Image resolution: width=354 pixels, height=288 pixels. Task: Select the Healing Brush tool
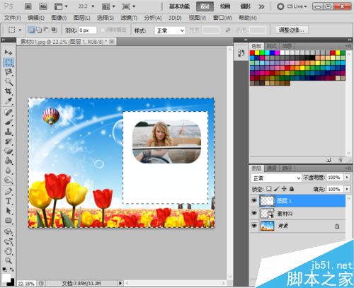point(8,113)
